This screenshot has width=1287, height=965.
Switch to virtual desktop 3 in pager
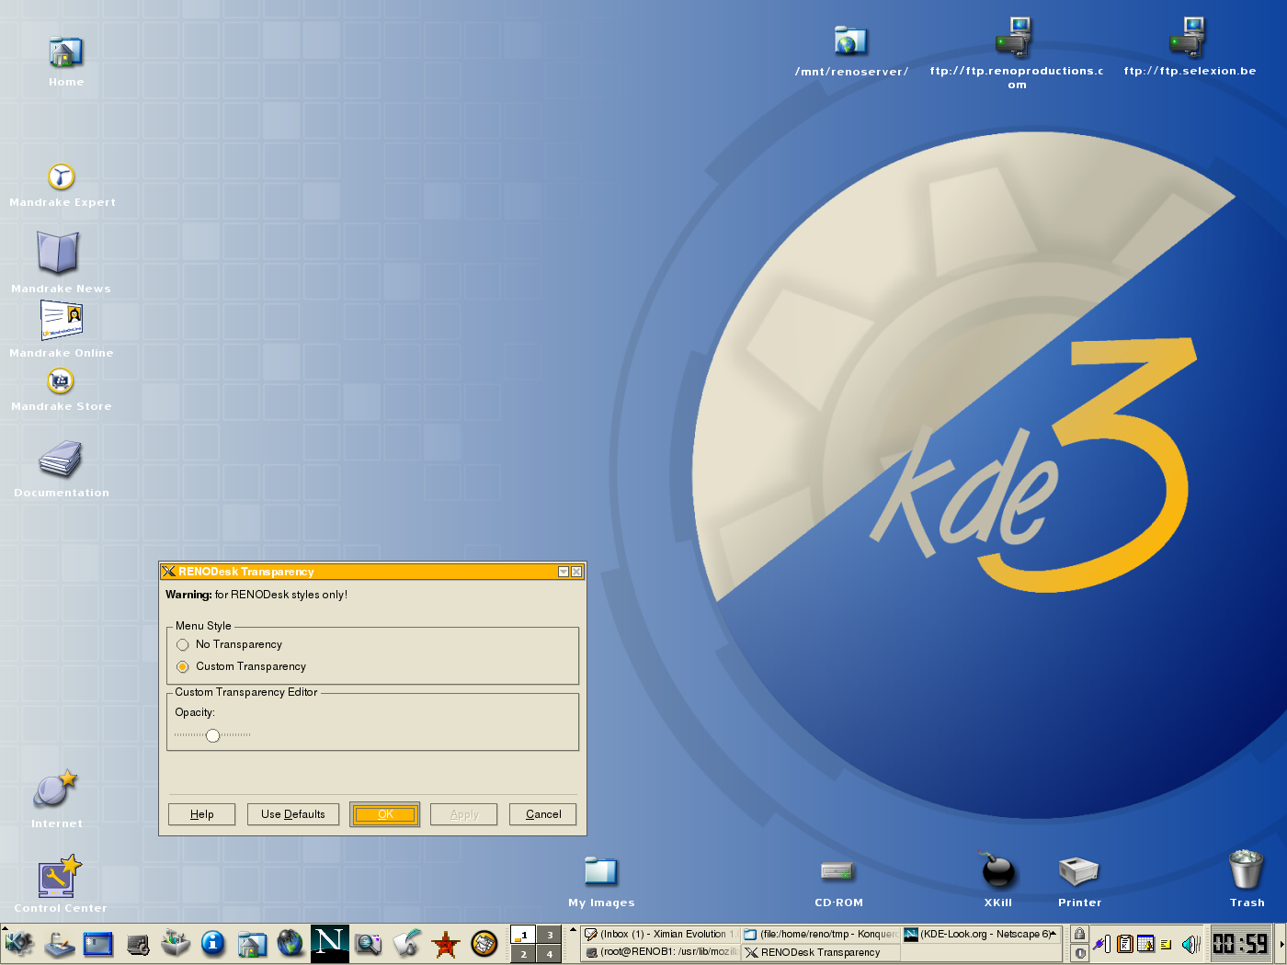550,935
